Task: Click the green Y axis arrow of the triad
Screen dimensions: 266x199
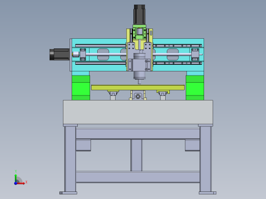Action: (16, 178)
